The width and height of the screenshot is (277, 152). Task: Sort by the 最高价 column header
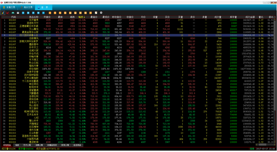(94, 17)
